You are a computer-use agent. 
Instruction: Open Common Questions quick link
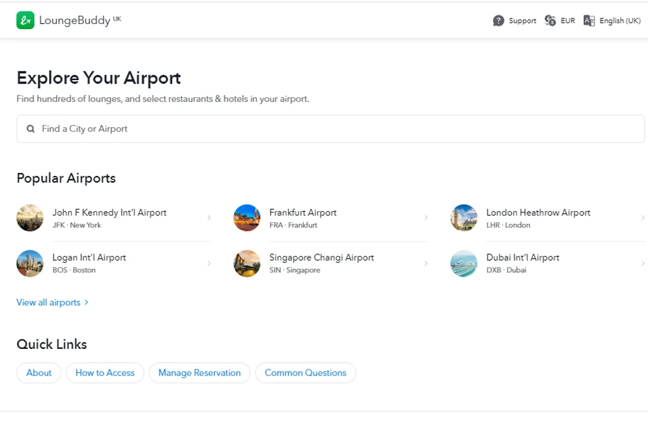[305, 373]
